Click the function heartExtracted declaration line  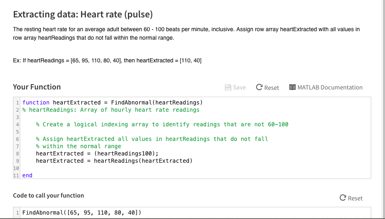pyautogui.click(x=112, y=102)
